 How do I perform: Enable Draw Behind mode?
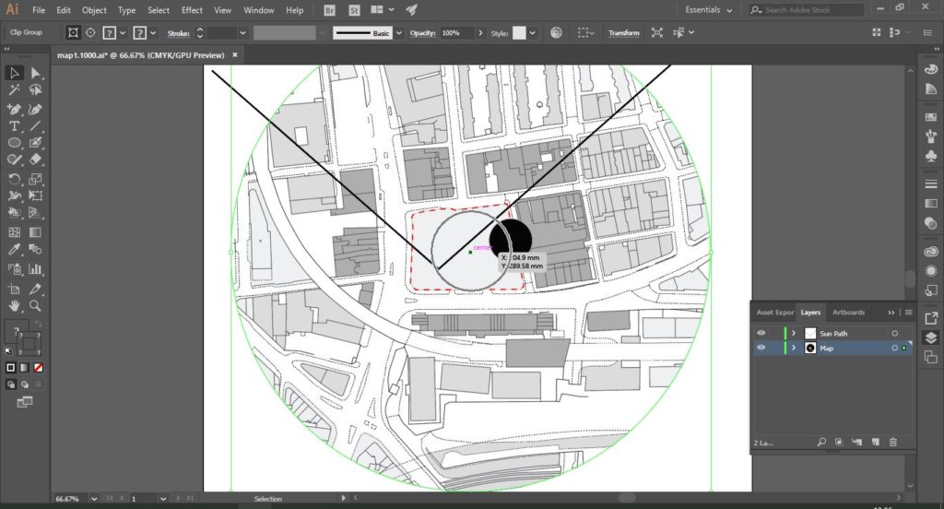coord(24,385)
